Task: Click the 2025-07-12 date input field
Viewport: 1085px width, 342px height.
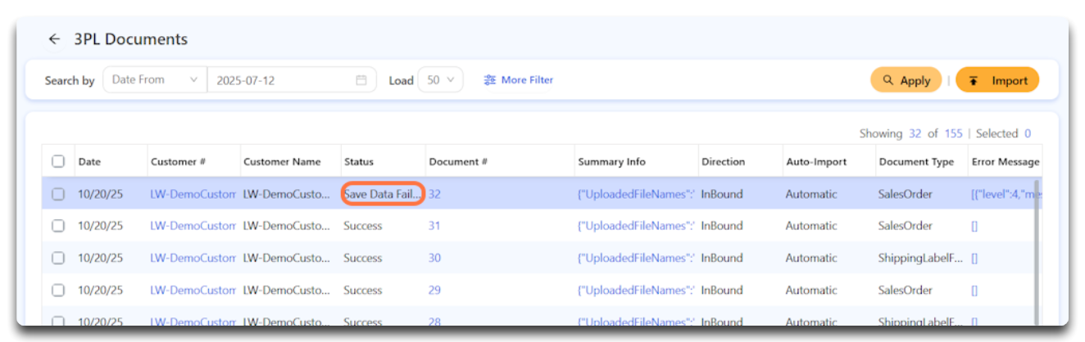Action: click(279, 80)
